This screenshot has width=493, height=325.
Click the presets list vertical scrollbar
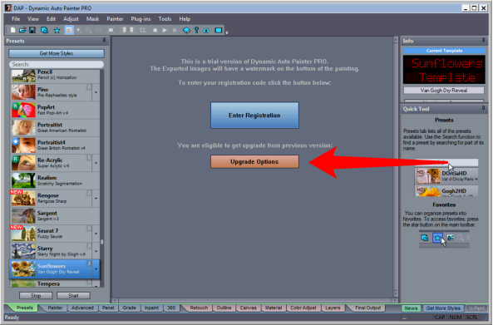pyautogui.click(x=102, y=179)
